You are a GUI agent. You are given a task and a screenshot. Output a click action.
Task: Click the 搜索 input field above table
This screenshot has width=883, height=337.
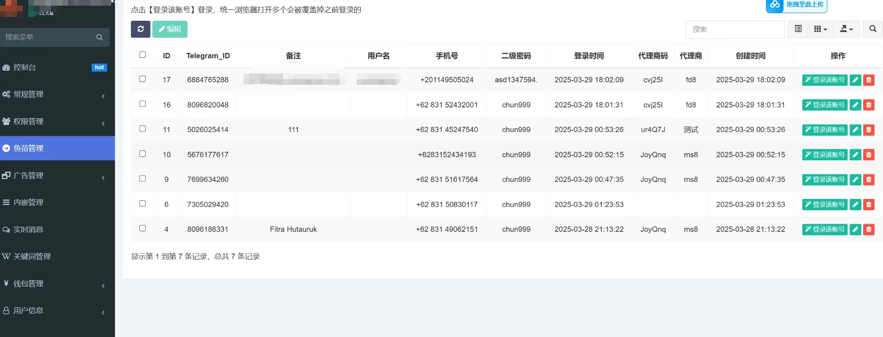pyautogui.click(x=735, y=29)
